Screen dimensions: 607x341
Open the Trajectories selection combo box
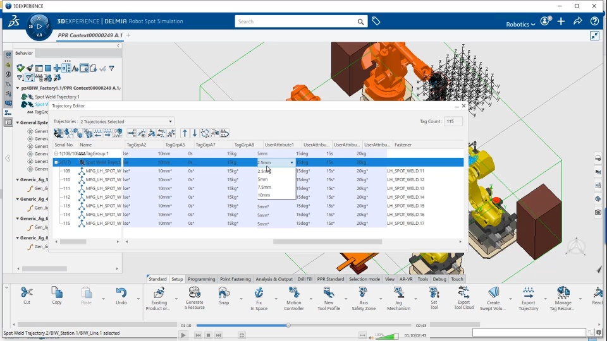click(x=126, y=121)
